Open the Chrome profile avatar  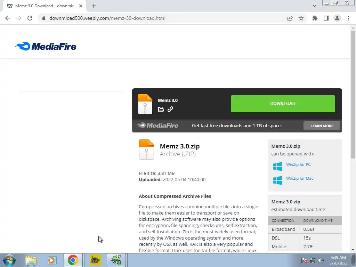(x=337, y=18)
